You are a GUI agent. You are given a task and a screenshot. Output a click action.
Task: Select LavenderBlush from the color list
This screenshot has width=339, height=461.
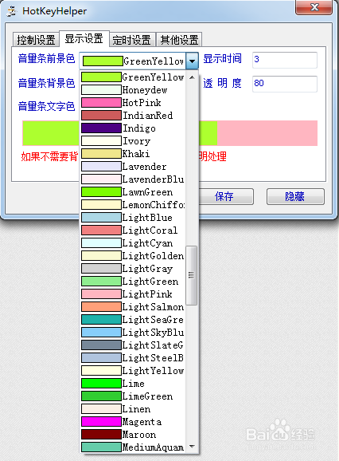tap(133, 179)
